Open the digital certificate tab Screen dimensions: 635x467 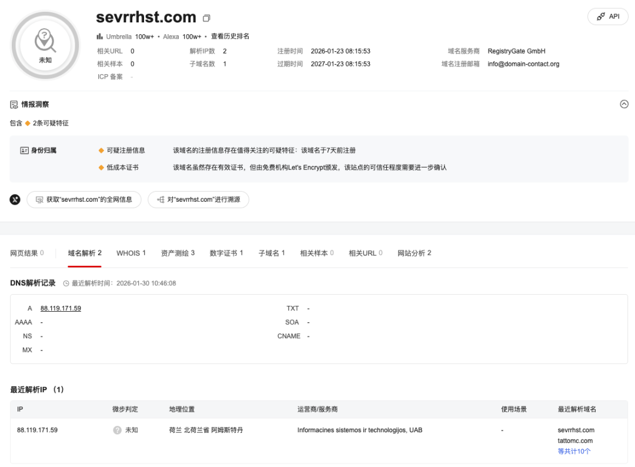point(226,253)
